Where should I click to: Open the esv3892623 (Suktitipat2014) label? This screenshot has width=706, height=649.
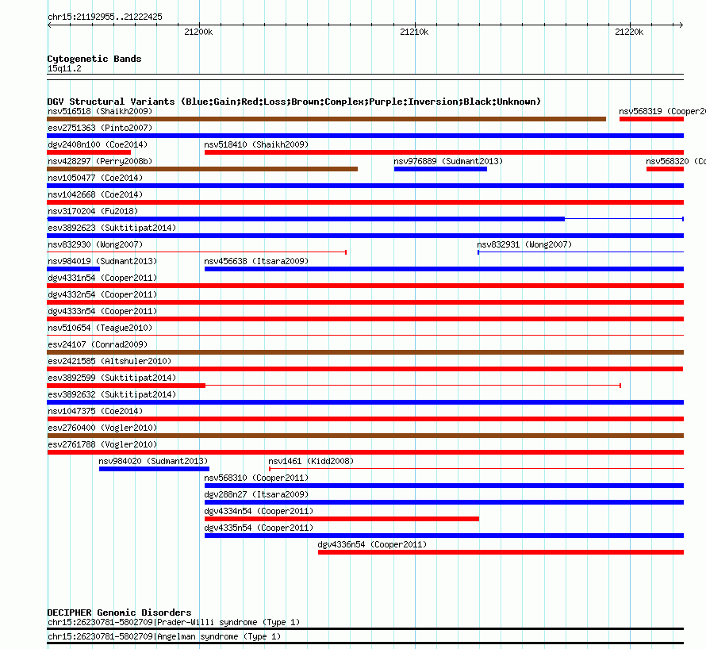[x=112, y=228]
